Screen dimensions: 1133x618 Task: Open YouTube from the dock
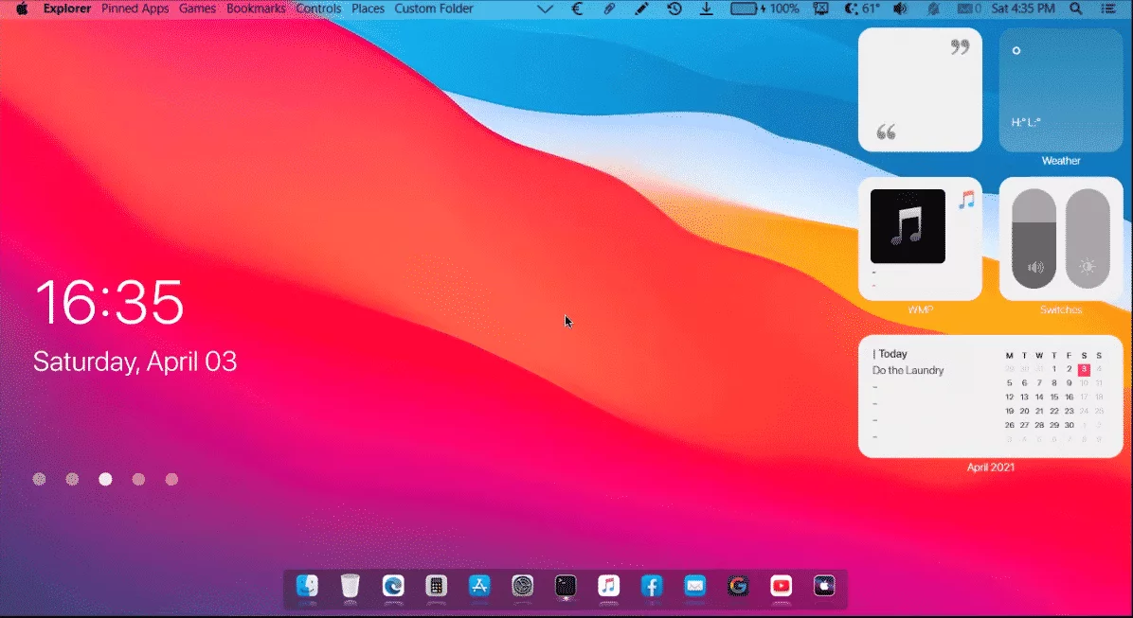781,587
